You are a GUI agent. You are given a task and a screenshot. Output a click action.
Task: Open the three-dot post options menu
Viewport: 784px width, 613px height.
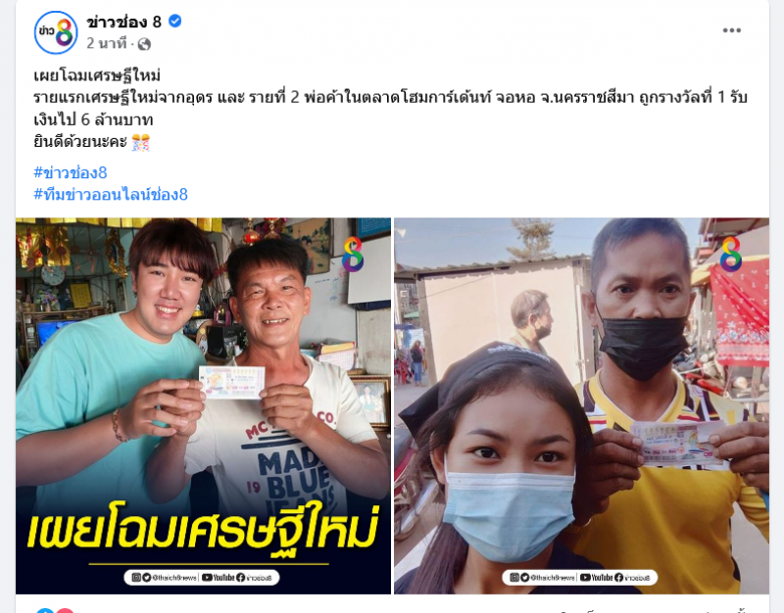(731, 30)
